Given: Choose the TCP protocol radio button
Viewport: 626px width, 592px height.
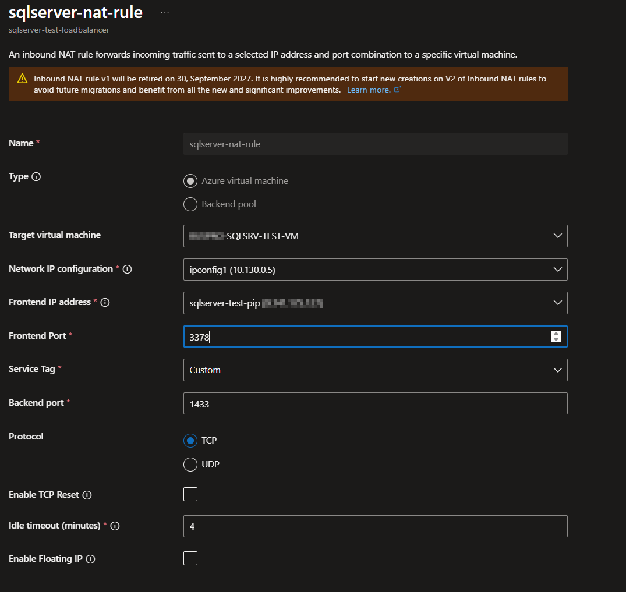Looking at the screenshot, I should click(190, 440).
